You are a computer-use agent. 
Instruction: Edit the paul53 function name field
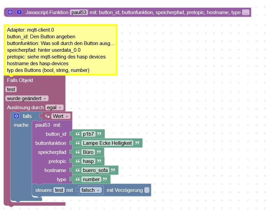(x=79, y=12)
